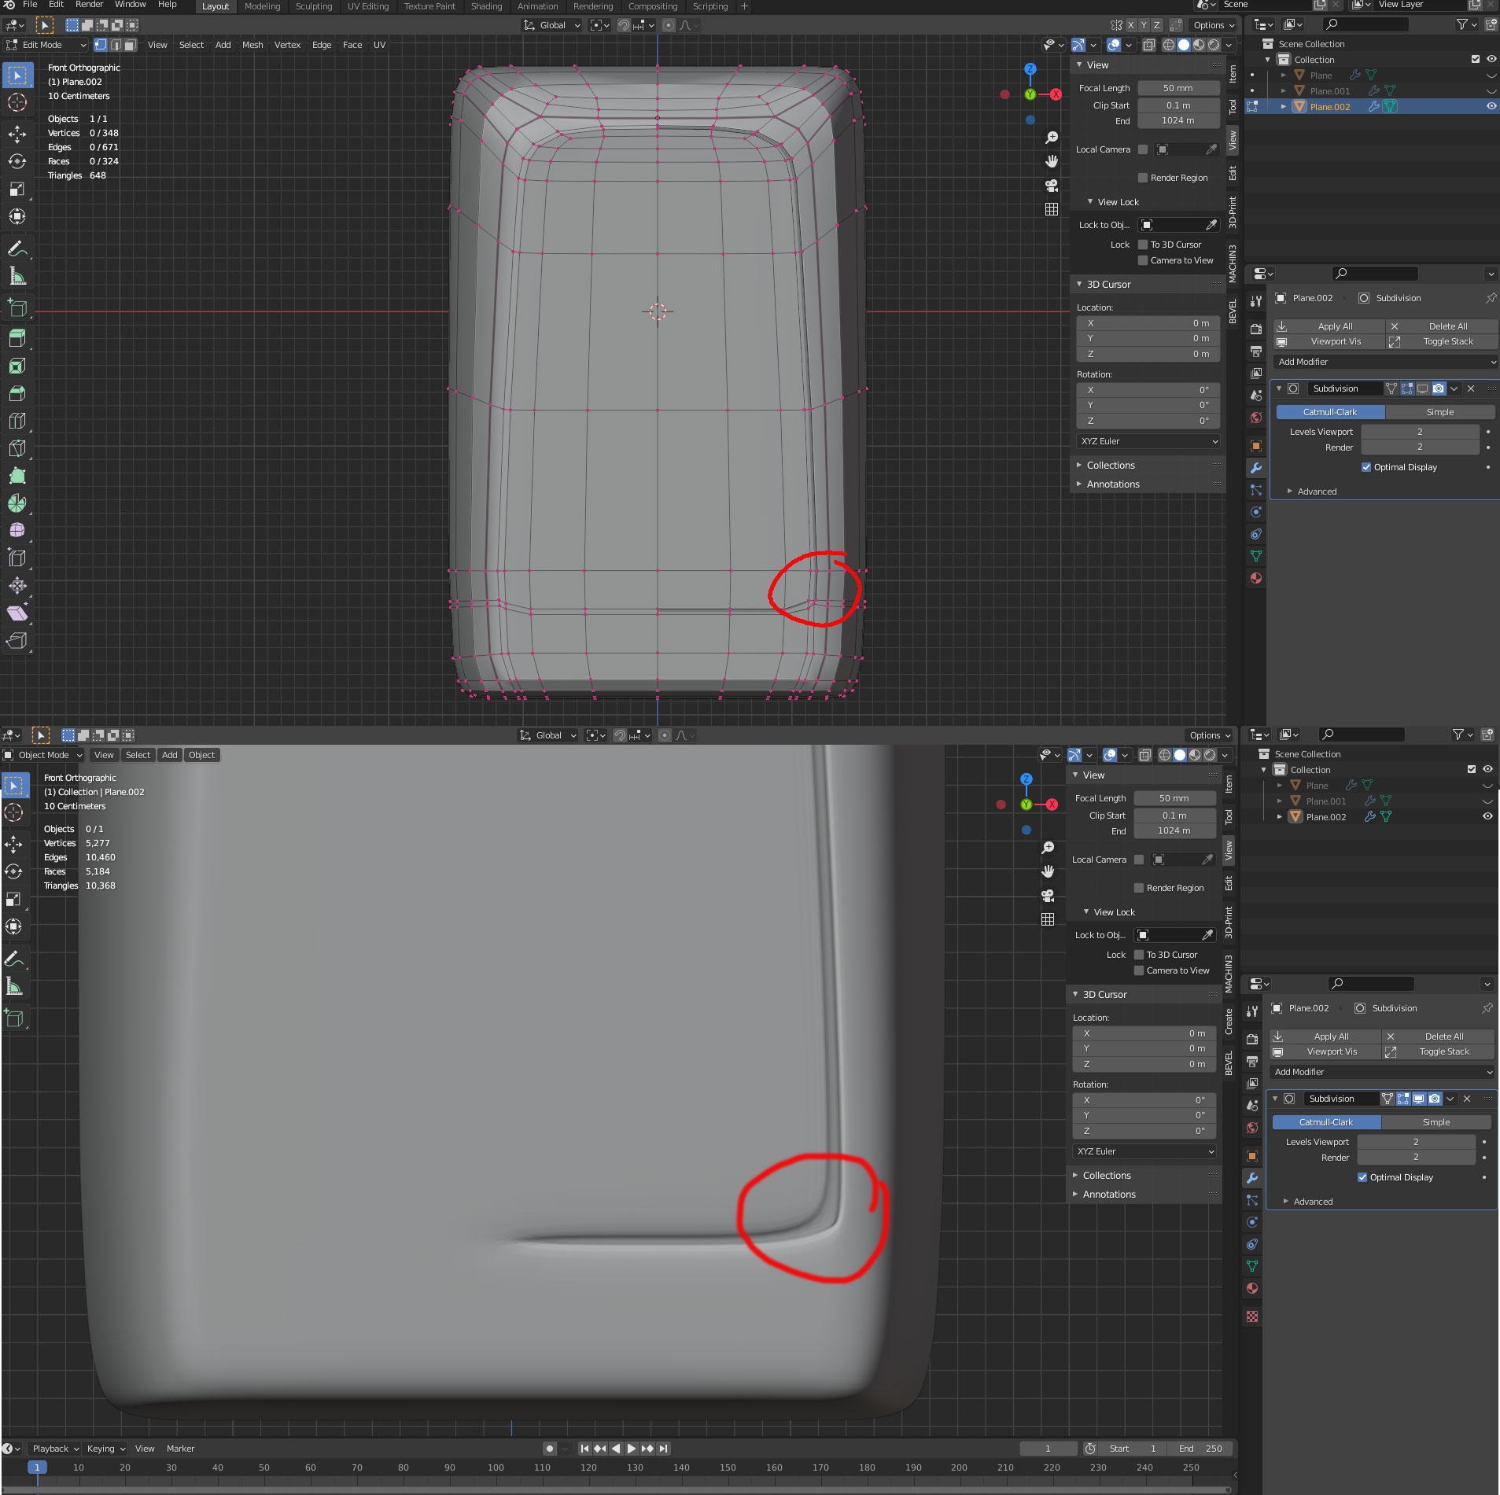Switch to Shading workspace tab
The height and width of the screenshot is (1495, 1500).
point(486,6)
